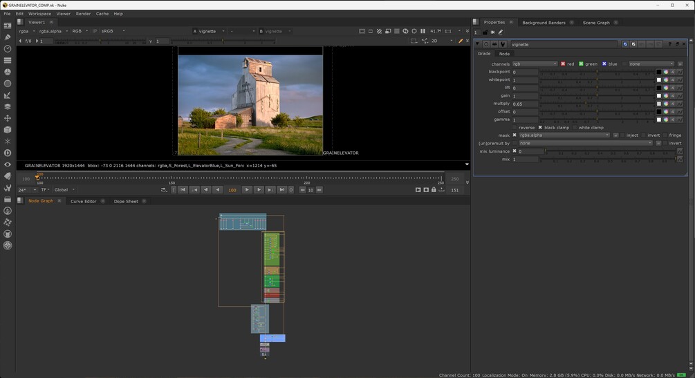Screen dimensions: 695x378
Task: Click the wrench icon beside vignette name
Action: coord(503,44)
